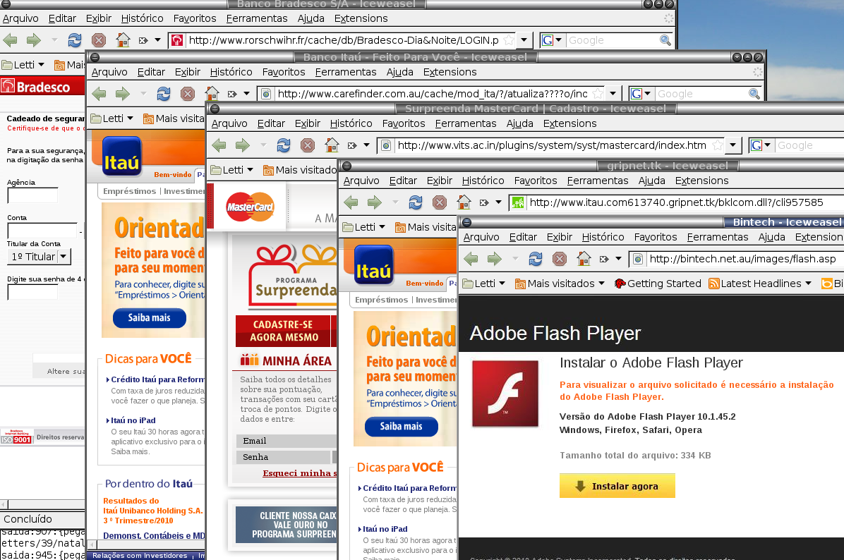Click search magnifier in Bradesco window
This screenshot has width=844, height=560.
pos(665,40)
